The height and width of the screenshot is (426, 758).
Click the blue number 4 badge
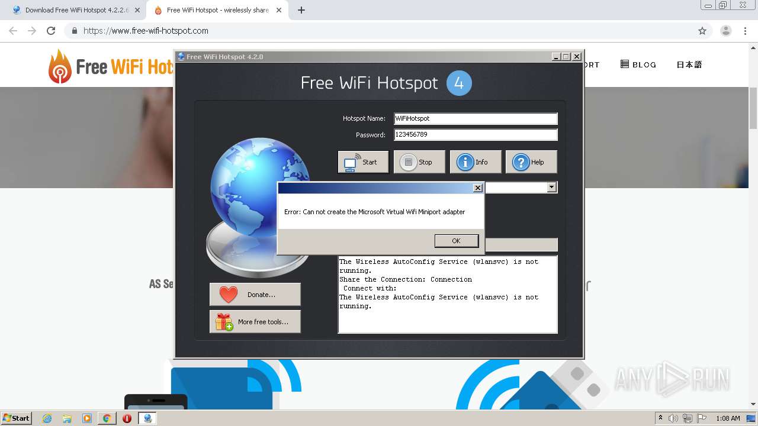(x=459, y=83)
